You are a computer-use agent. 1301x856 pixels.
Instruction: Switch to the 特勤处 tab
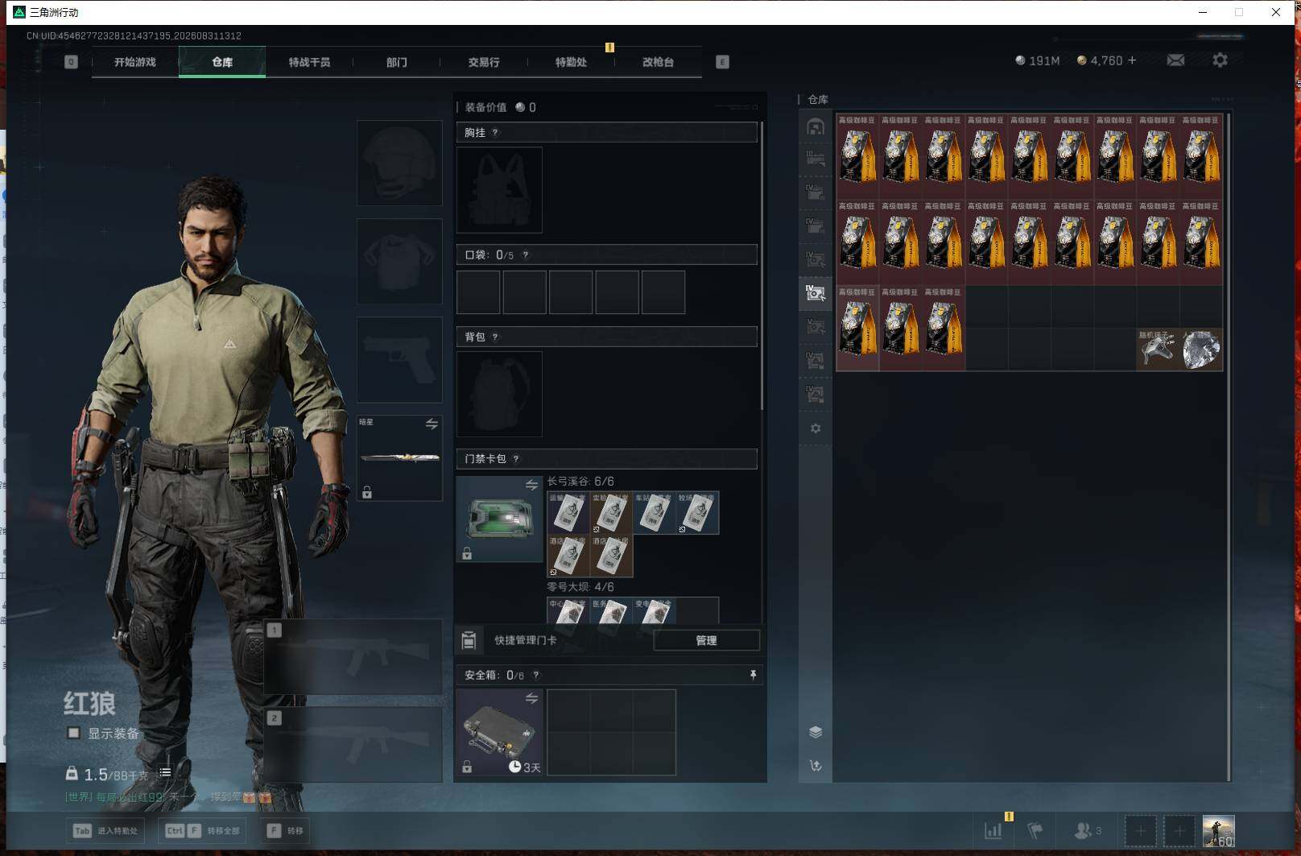(x=571, y=62)
